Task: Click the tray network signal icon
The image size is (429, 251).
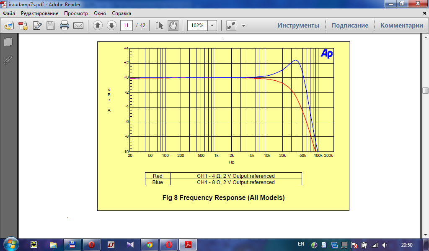Action: pyautogui.click(x=374, y=245)
